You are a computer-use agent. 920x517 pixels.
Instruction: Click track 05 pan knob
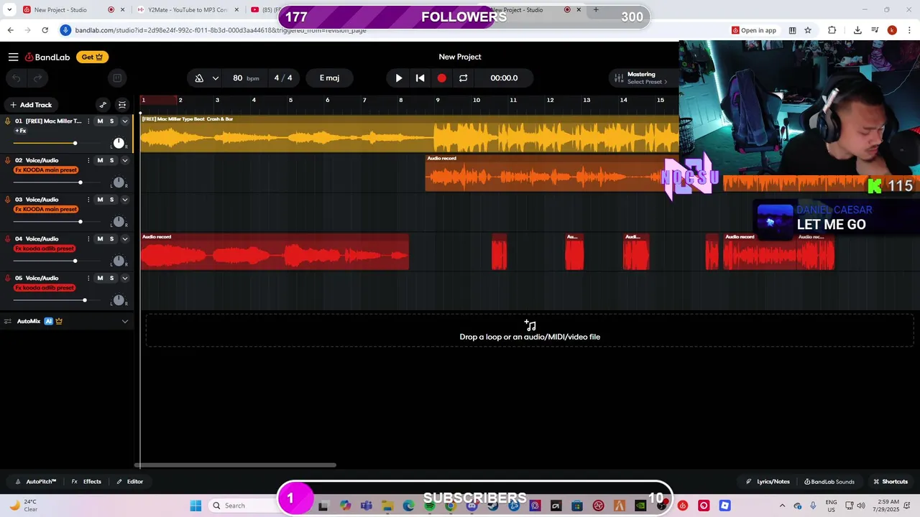(119, 300)
